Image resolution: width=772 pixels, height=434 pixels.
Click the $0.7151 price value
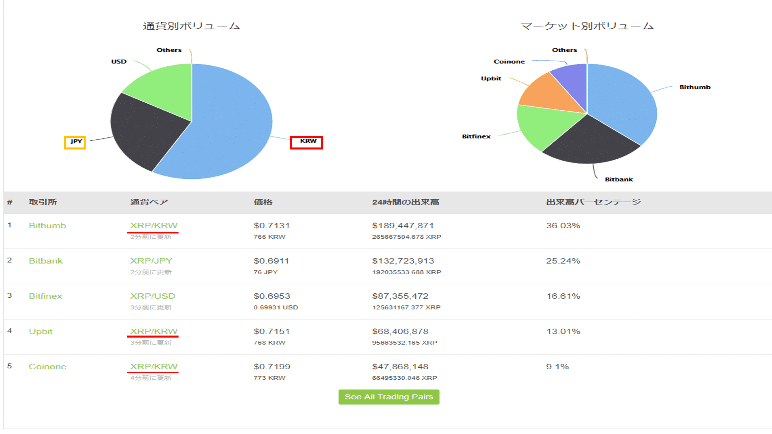[272, 332]
